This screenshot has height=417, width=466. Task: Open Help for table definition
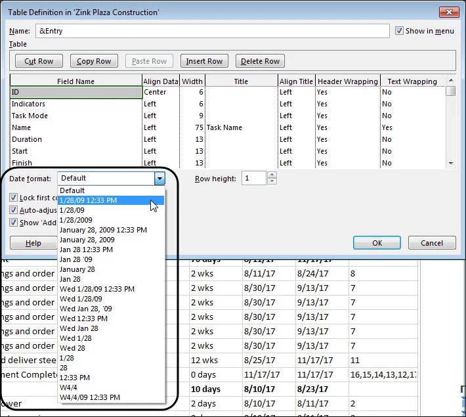point(33,243)
